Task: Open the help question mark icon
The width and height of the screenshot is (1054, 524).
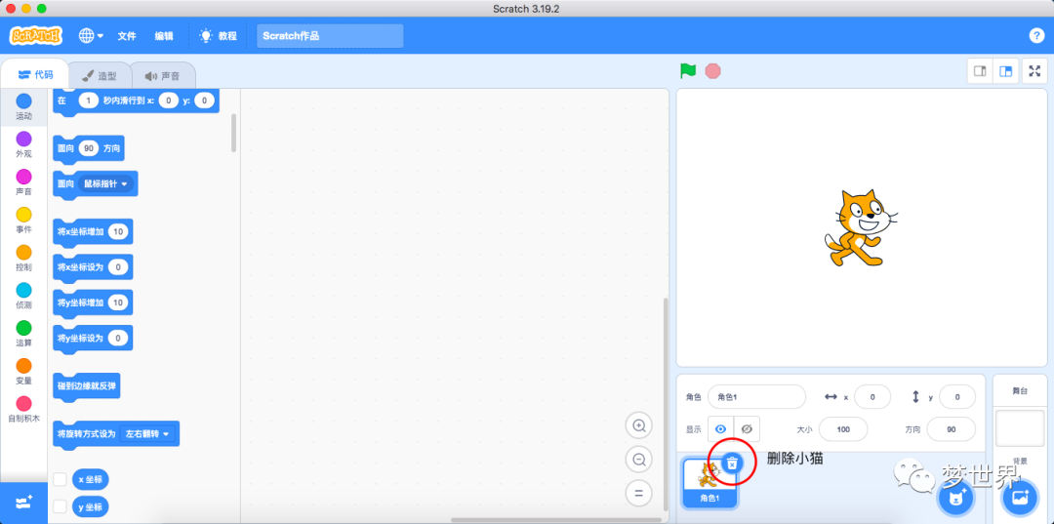Action: point(1036,35)
